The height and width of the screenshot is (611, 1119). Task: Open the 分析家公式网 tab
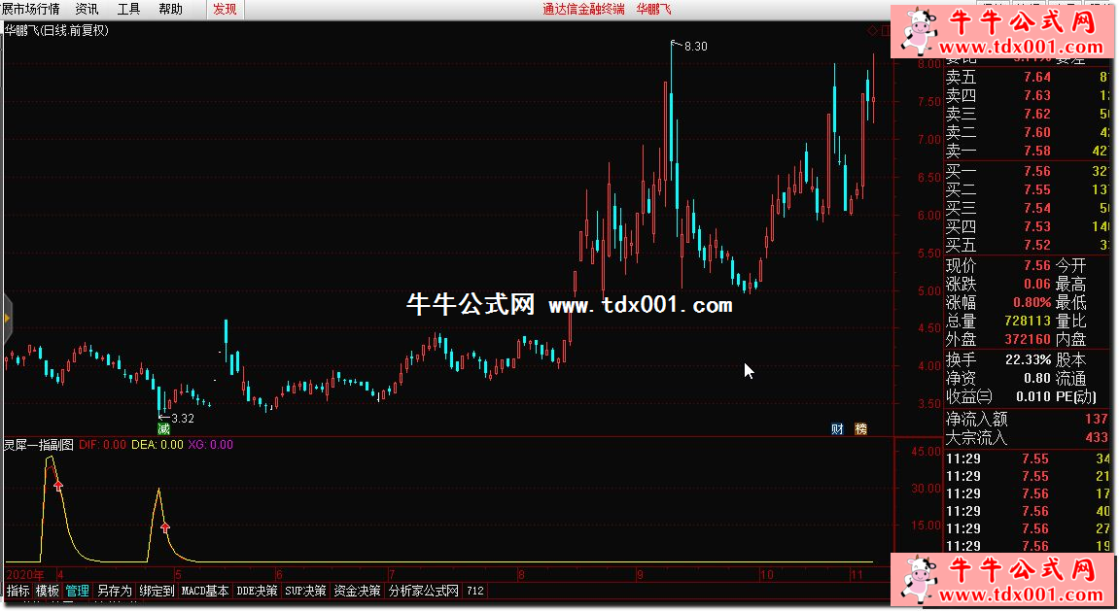click(424, 591)
